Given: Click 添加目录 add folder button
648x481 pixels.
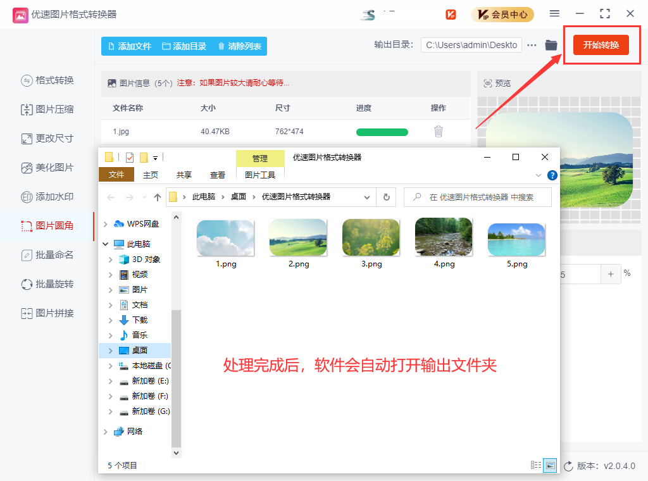Looking at the screenshot, I should pos(184,46).
